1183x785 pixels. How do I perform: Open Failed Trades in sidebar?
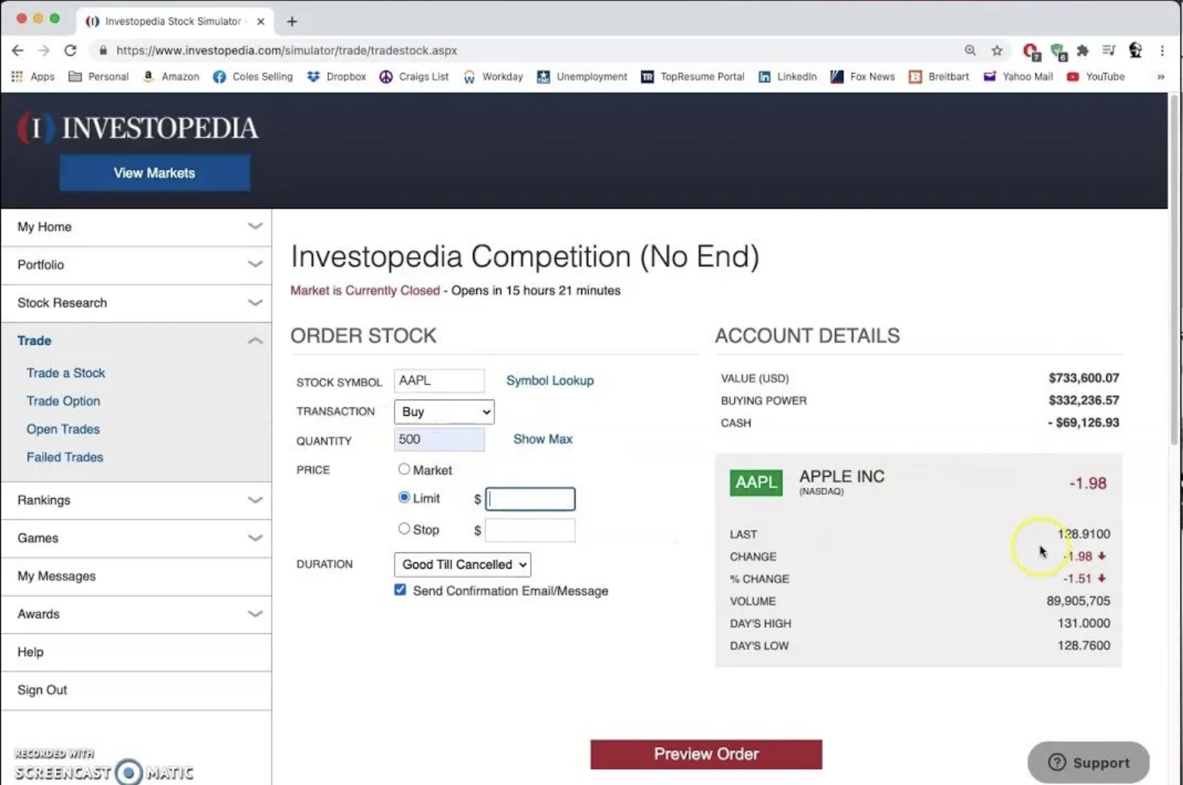click(64, 457)
